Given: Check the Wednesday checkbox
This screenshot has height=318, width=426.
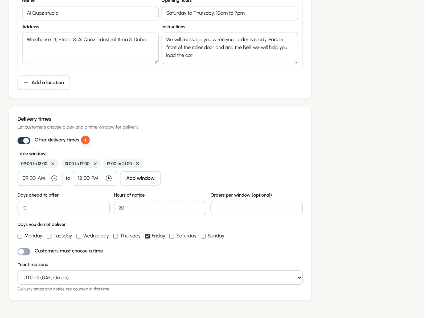Looking at the screenshot, I should point(79,236).
